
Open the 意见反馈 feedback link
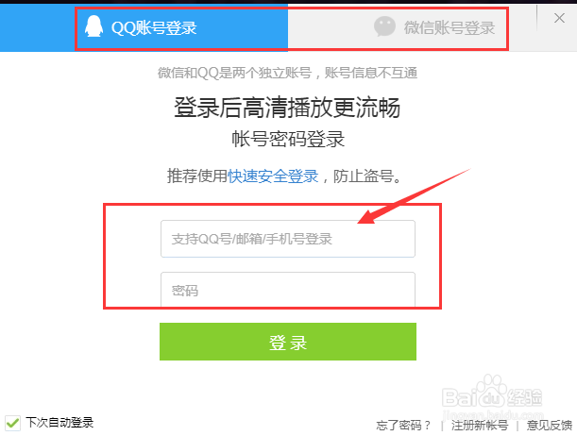point(550,426)
